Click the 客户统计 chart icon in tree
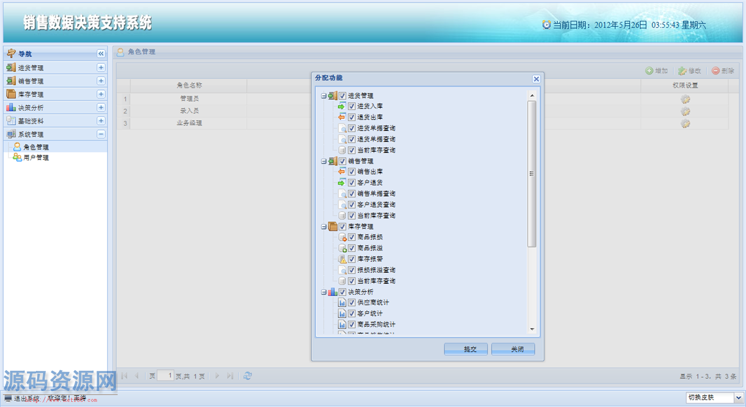The width and height of the screenshot is (746, 407). 342,314
